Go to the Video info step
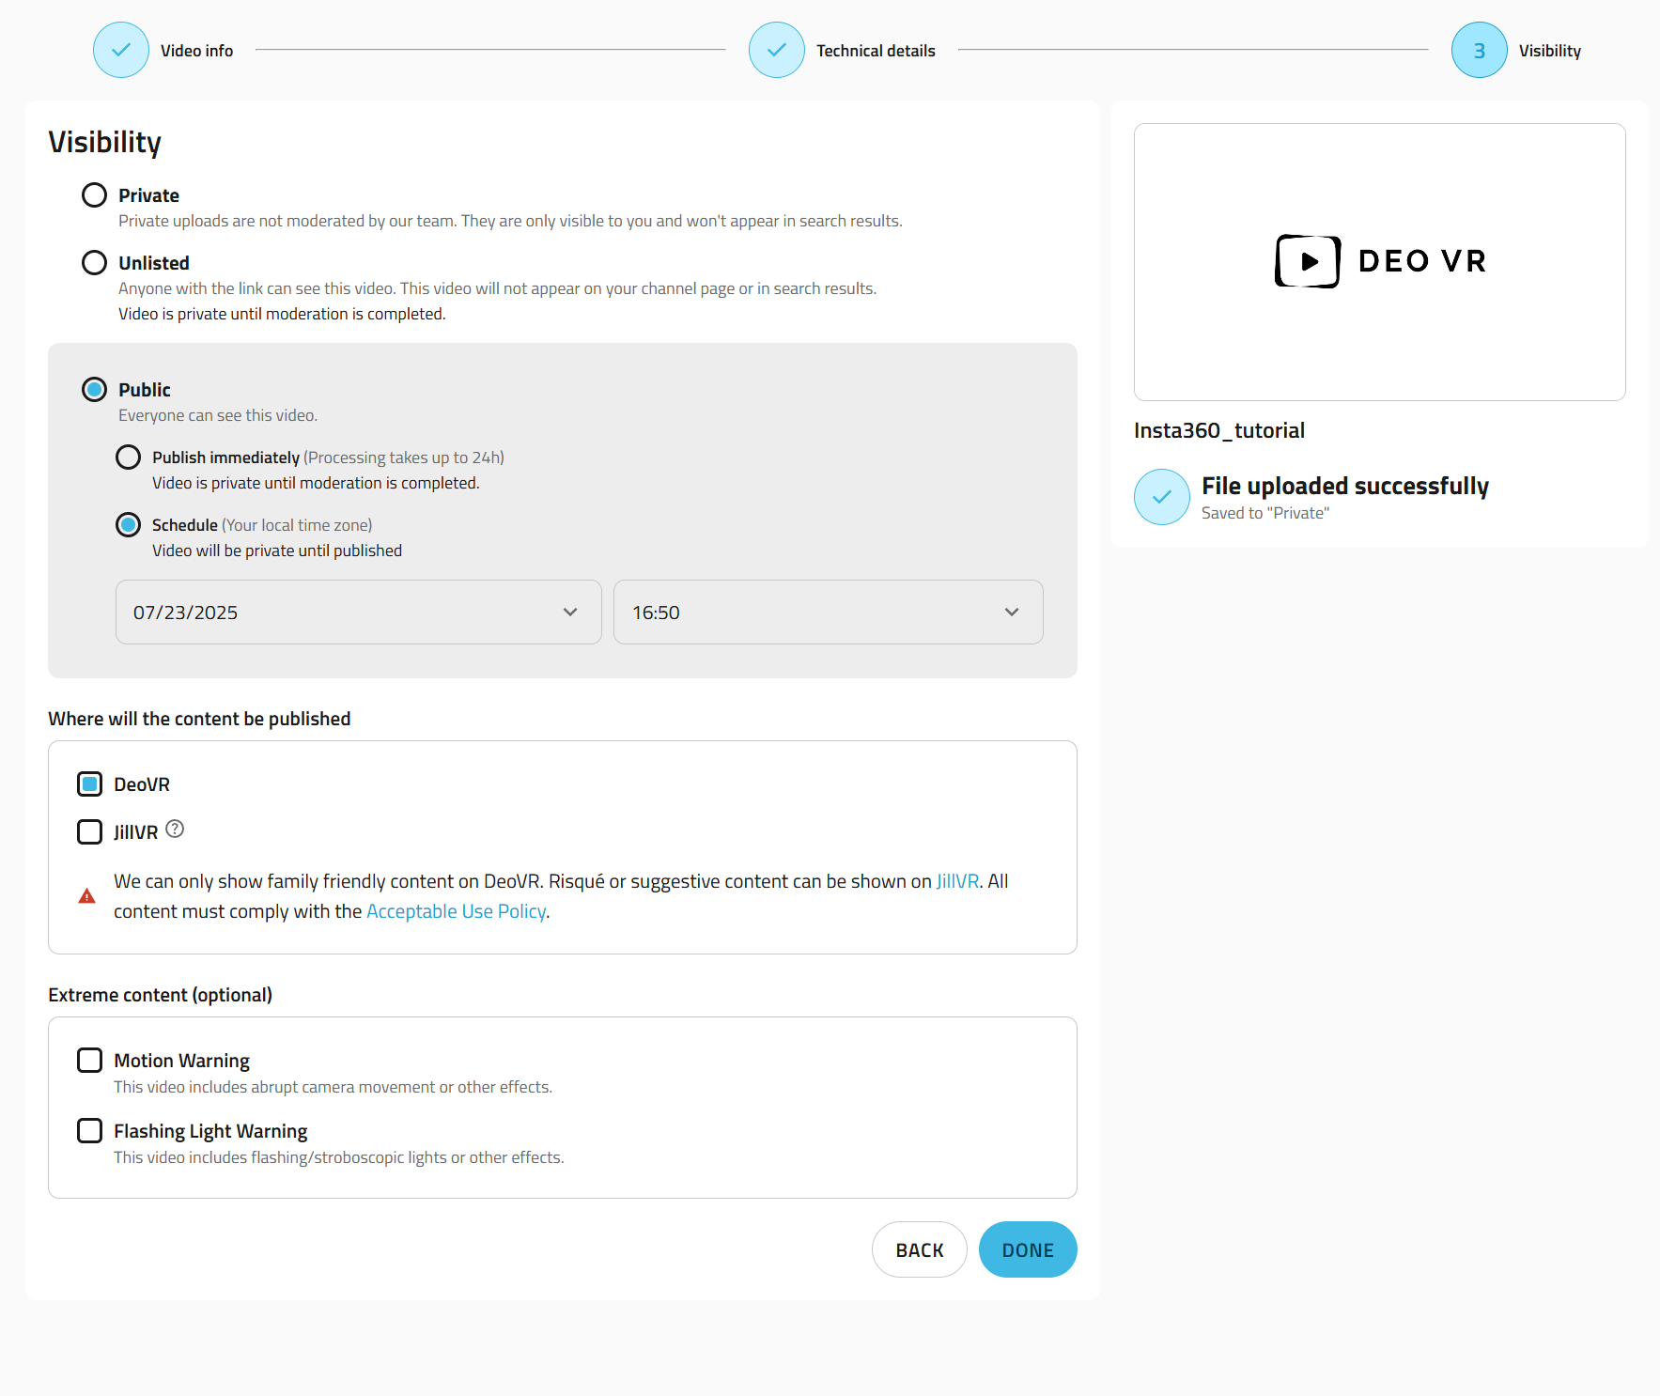This screenshot has width=1660, height=1396. click(196, 51)
